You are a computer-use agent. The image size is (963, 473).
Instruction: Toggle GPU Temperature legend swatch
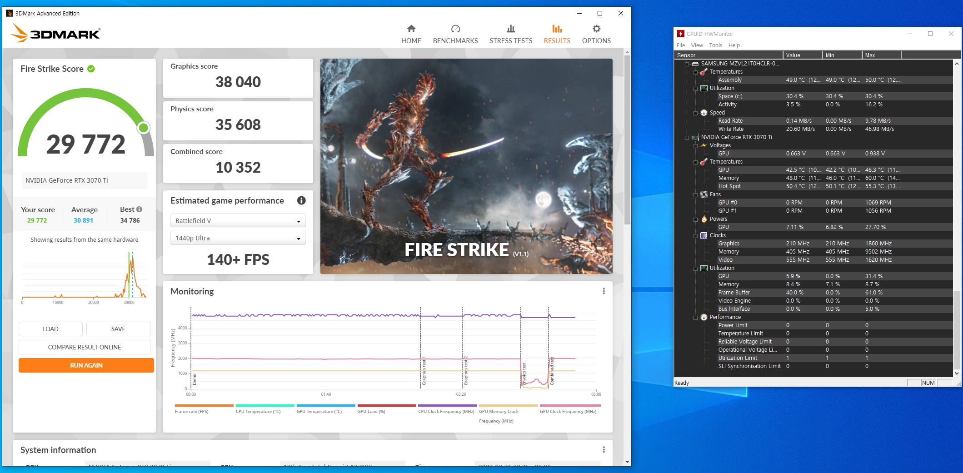(326, 405)
